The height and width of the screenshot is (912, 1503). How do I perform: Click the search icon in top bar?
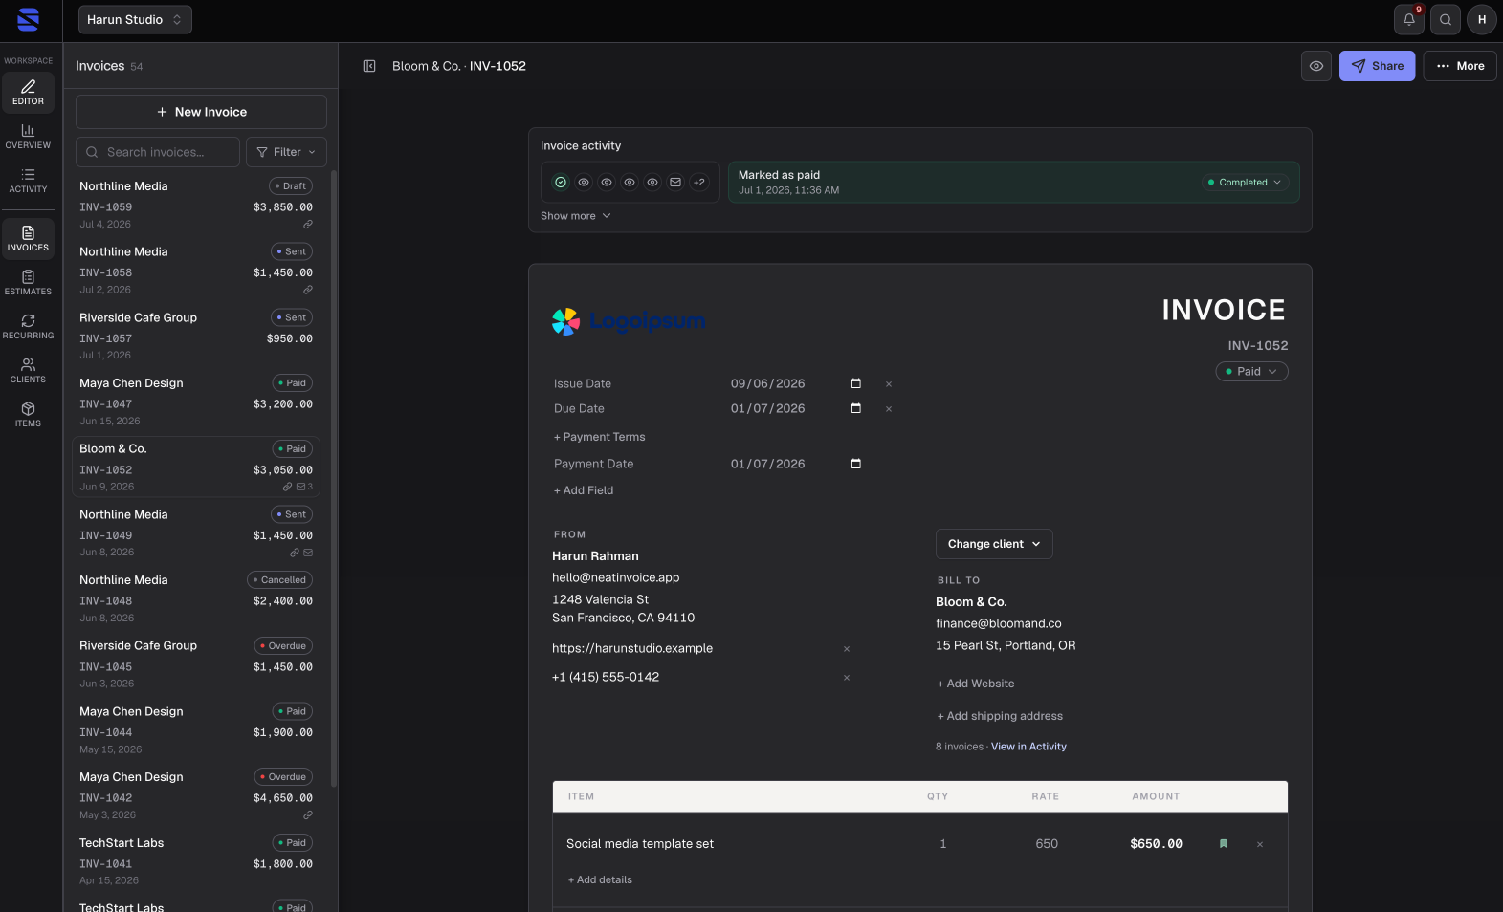point(1446,19)
